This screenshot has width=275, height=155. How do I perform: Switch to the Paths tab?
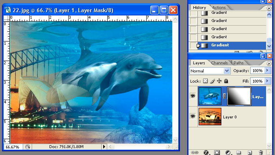pyautogui.click(x=238, y=63)
